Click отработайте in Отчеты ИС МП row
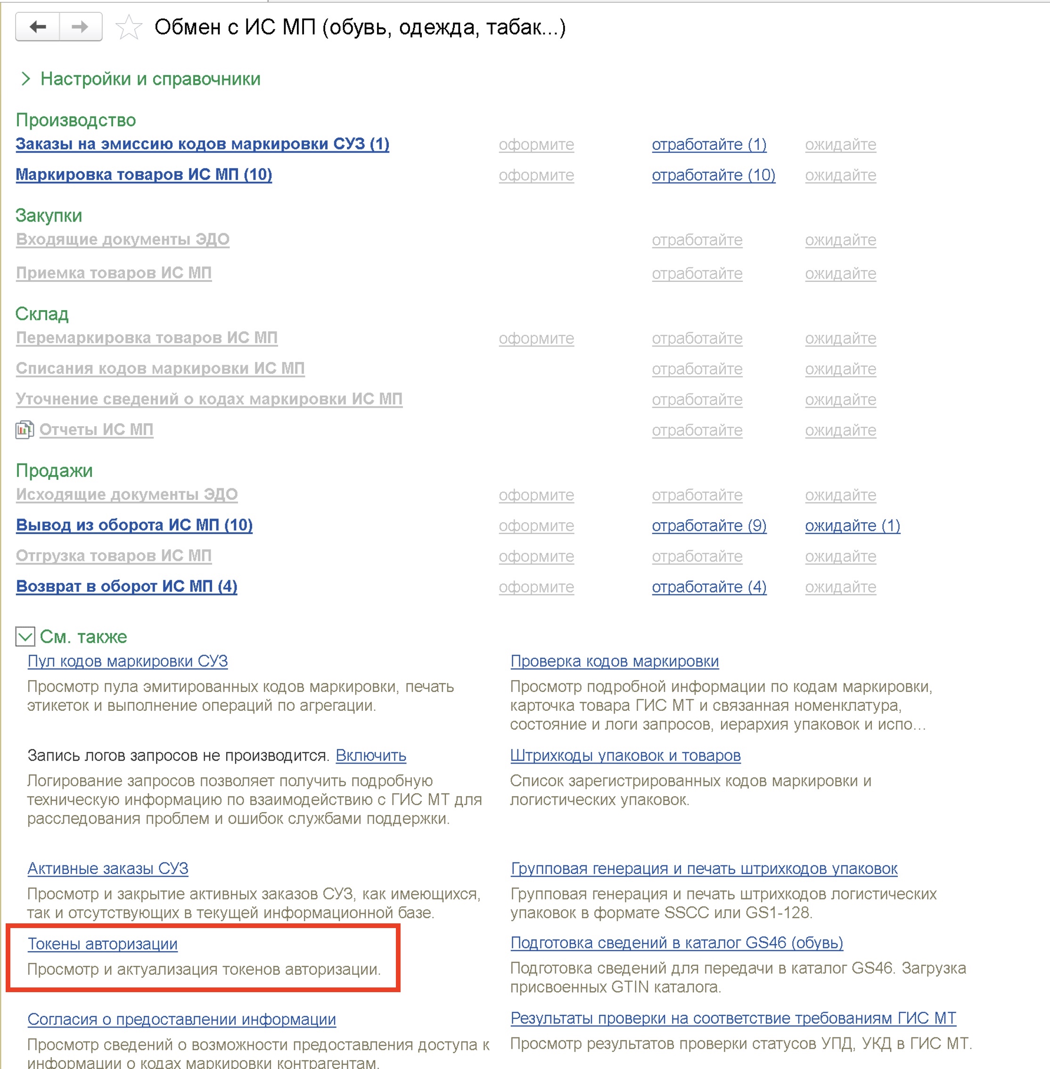1050x1069 pixels. (697, 430)
